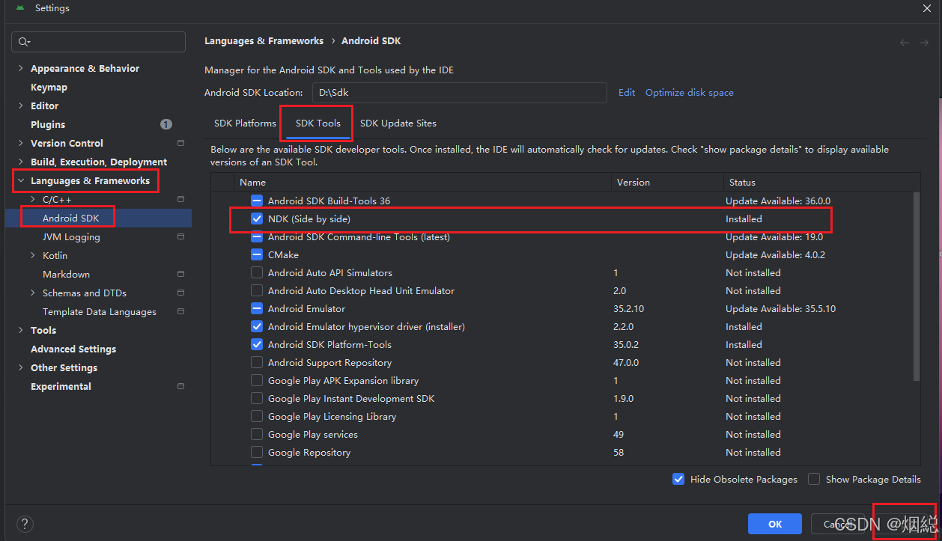Check Google Repository checkbox
The image size is (942, 541).
257,452
